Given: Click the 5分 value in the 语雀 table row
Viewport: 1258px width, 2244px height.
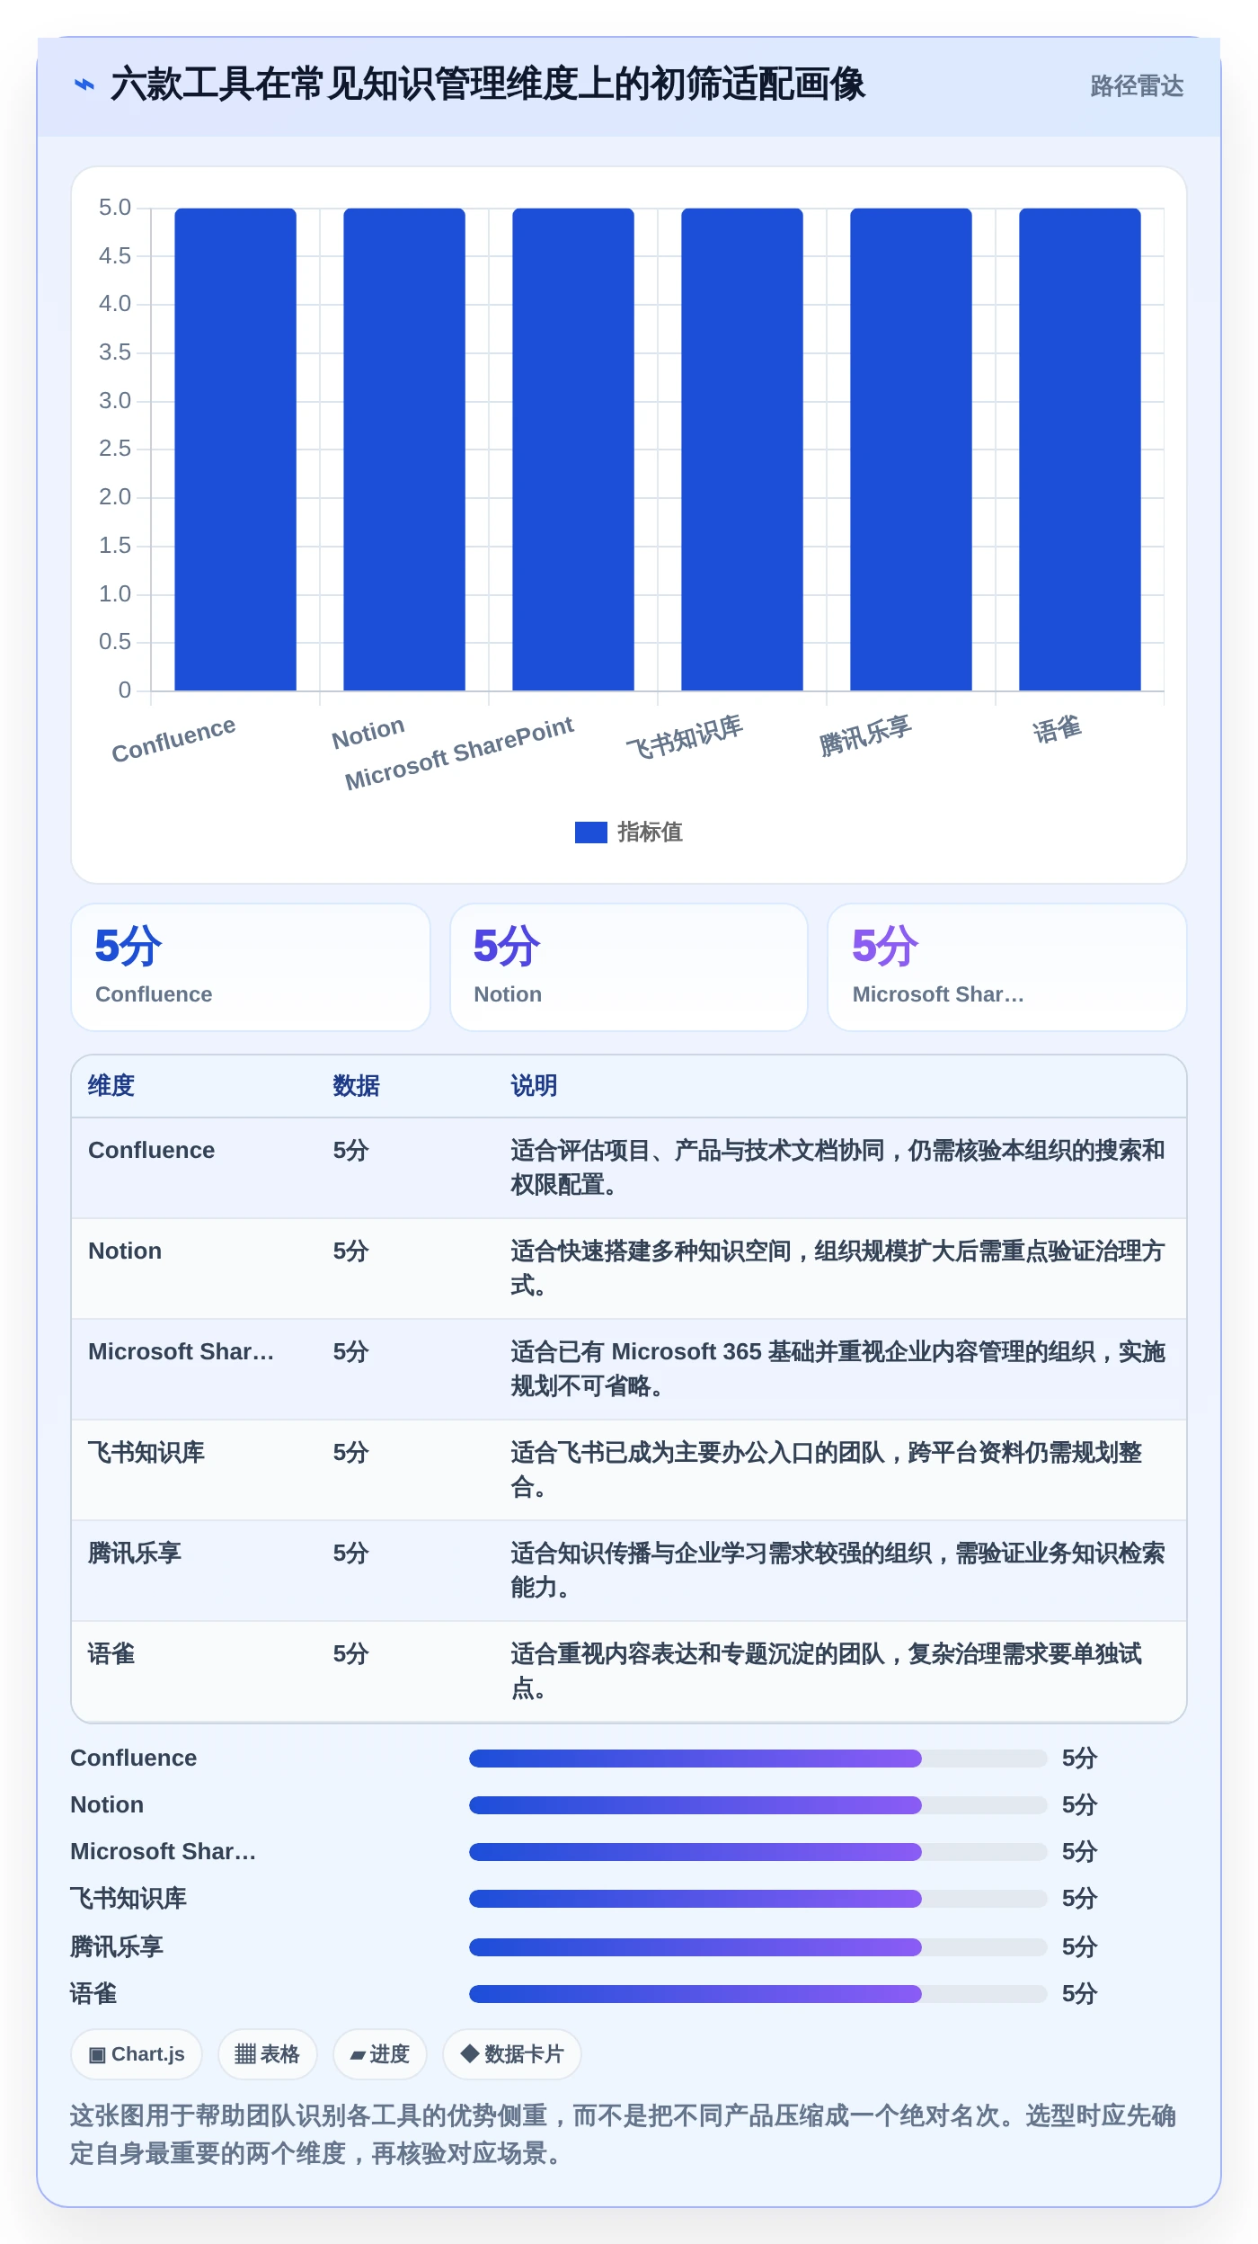Looking at the screenshot, I should [351, 1654].
